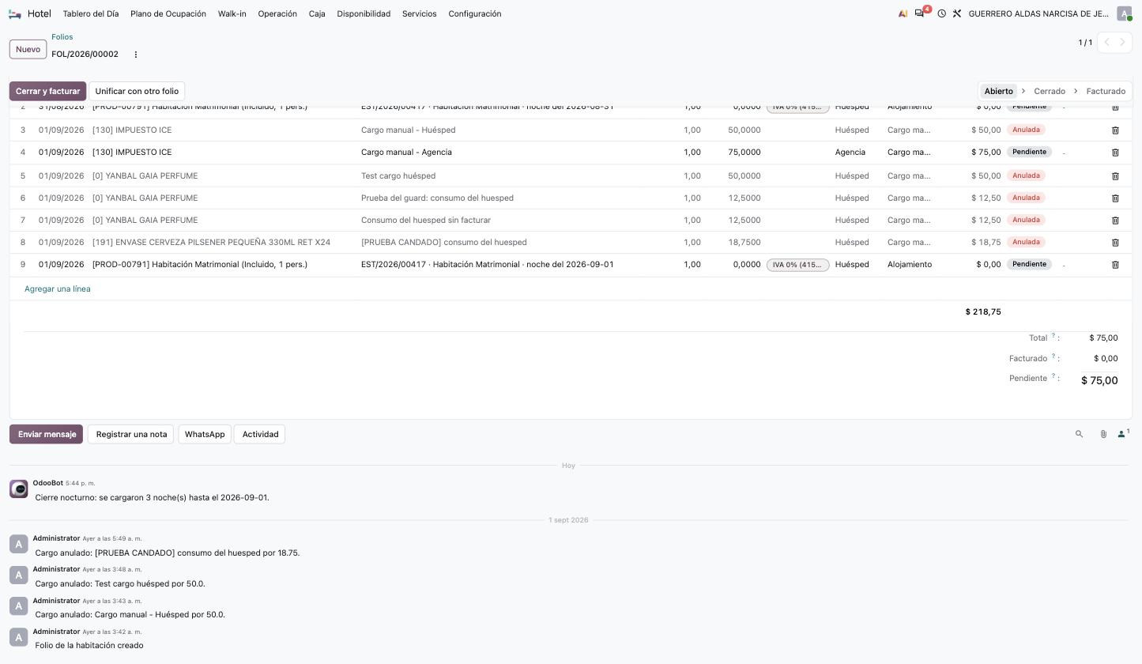Viewport: 1142px width, 664px height.
Task: Click Enviar mensaje button
Action: (46, 434)
